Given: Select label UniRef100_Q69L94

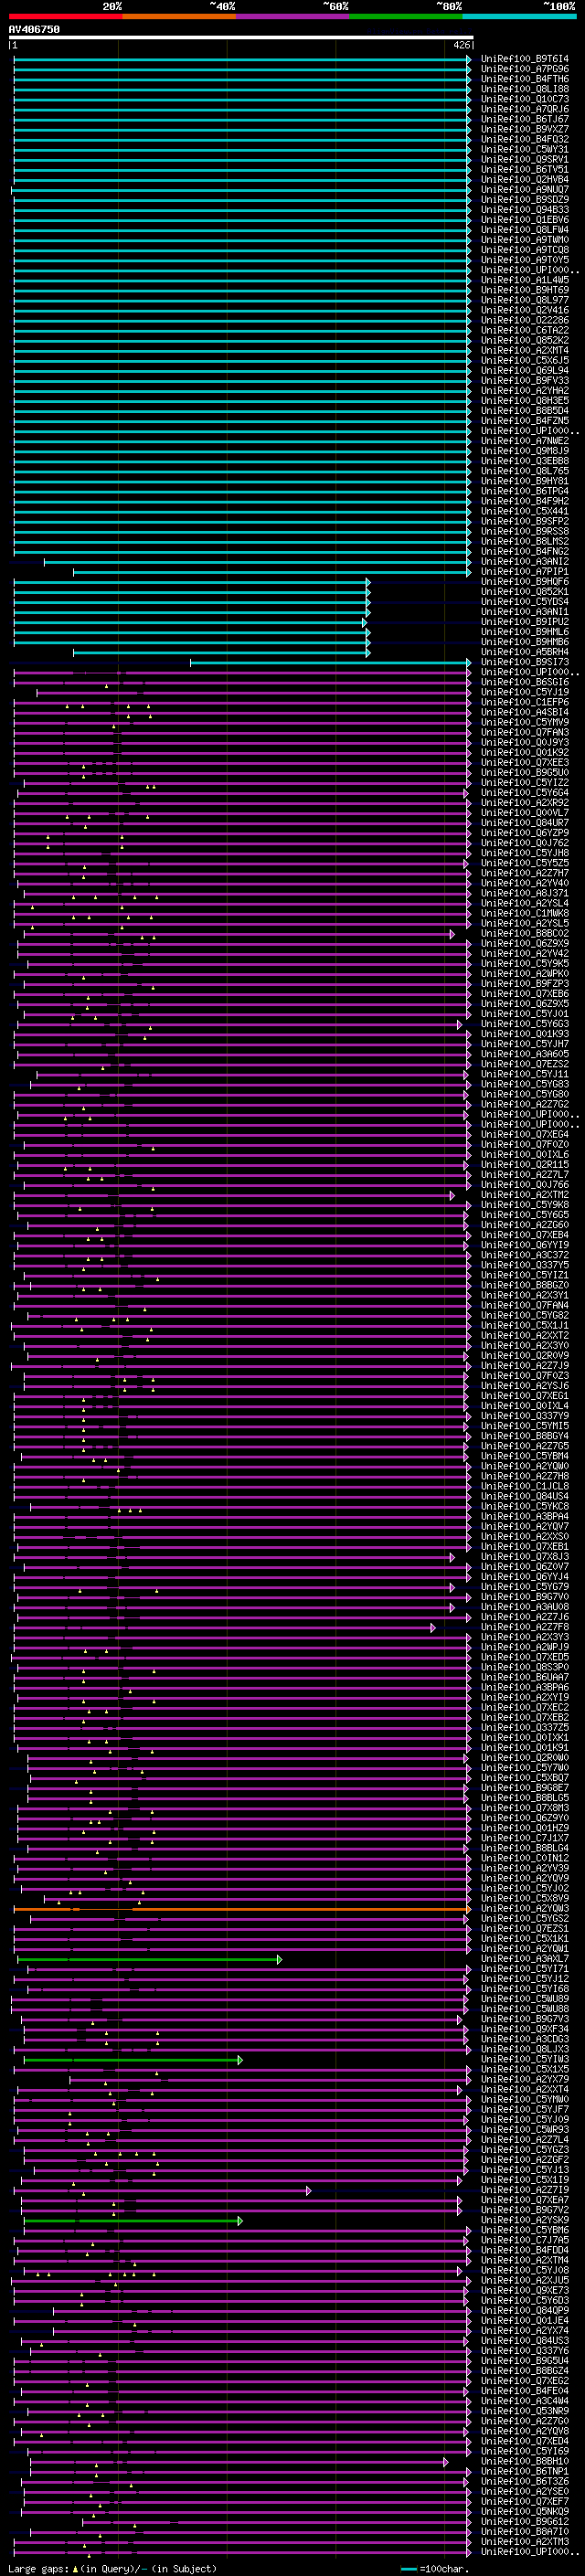Looking at the screenshot, I should point(525,371).
